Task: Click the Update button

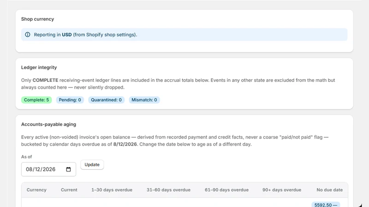Action: pos(92,165)
